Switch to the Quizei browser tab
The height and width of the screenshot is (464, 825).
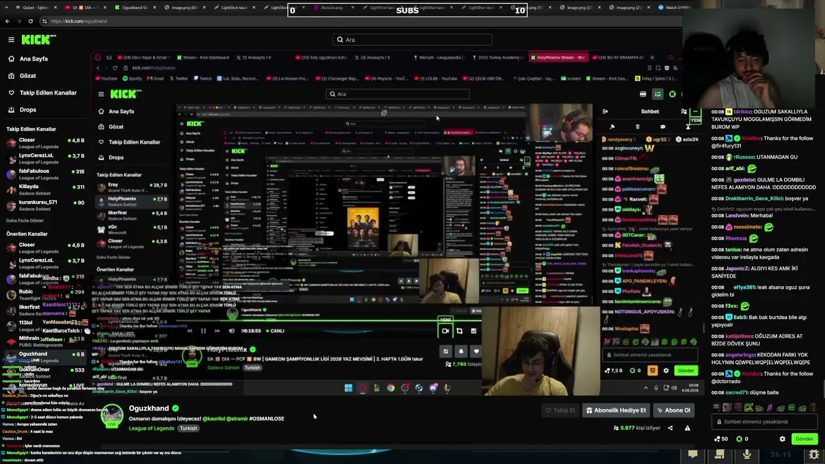coord(35,8)
